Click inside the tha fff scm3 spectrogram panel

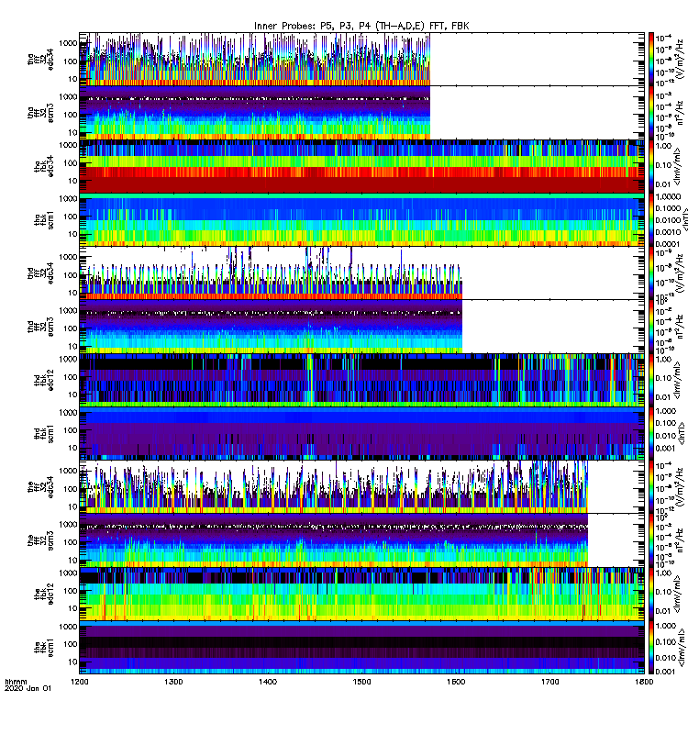[x=361, y=113]
